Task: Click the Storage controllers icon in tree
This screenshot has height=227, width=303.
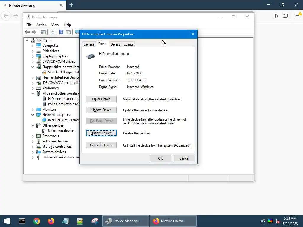Action: click(x=38, y=147)
